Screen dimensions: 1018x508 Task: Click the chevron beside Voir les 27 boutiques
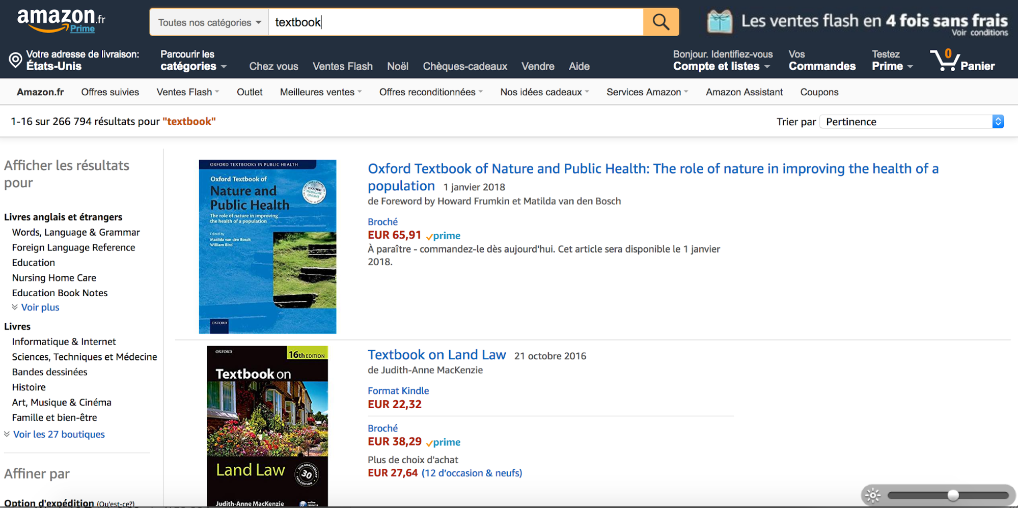(x=6, y=434)
